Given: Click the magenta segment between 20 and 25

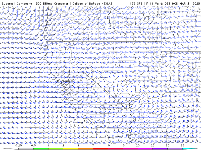Looking at the screenshot, I should (x=145, y=149).
